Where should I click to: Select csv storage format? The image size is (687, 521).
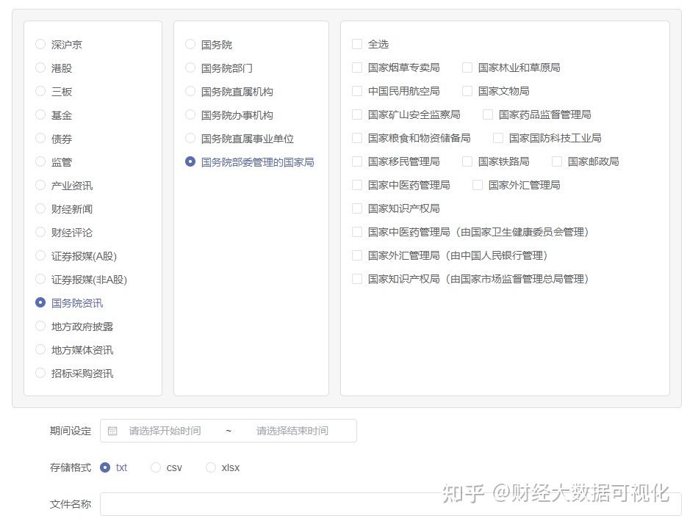coord(156,467)
